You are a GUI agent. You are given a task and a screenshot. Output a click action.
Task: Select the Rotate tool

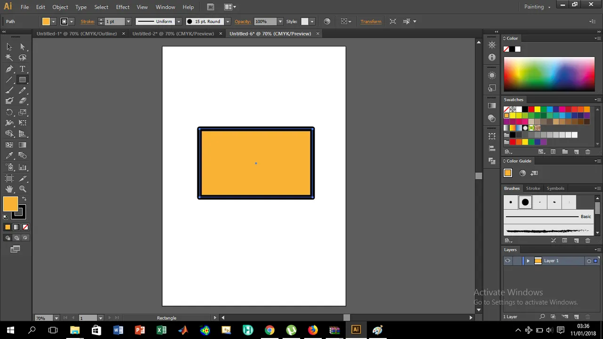click(x=9, y=112)
